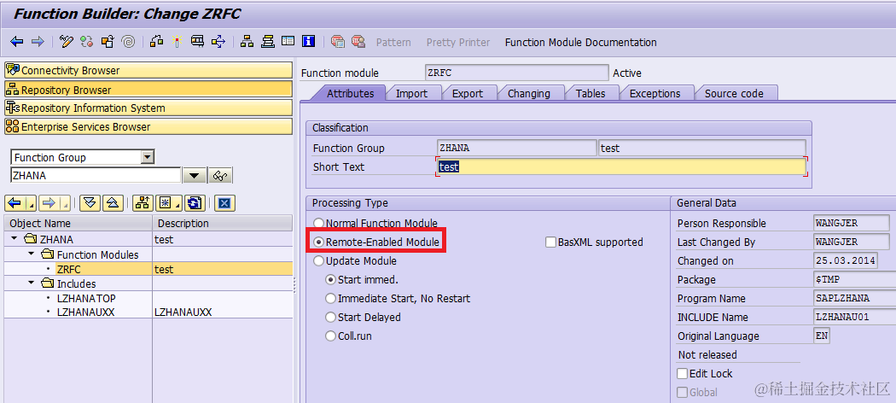Open the Repository Browser
Image resolution: width=896 pixels, height=403 pixels.
(148, 90)
